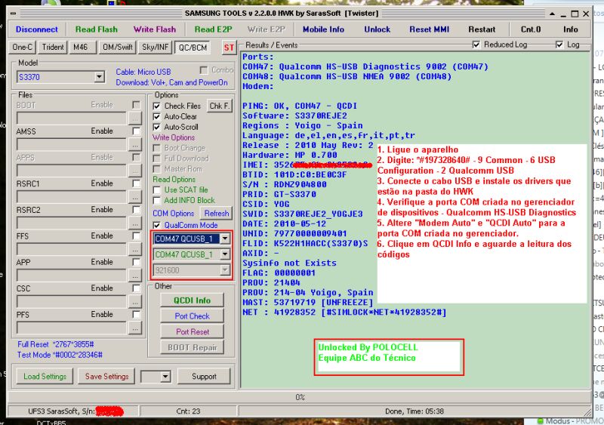This screenshot has width=604, height=425.
Task: Enable the CSC file checkbox
Action: click(x=136, y=288)
